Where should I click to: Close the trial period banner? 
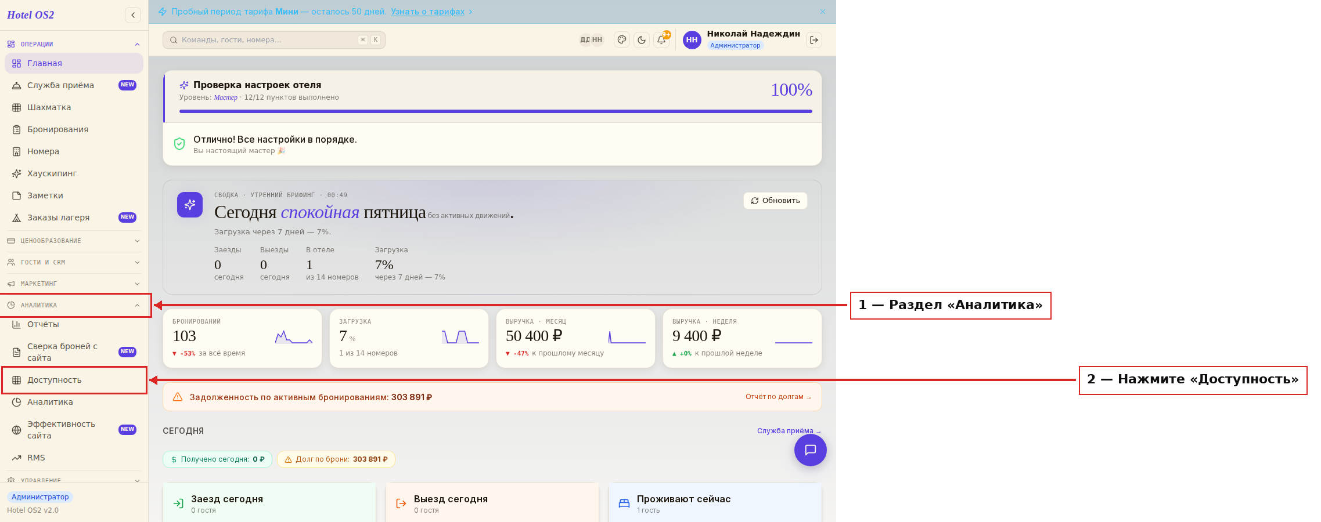(x=823, y=12)
